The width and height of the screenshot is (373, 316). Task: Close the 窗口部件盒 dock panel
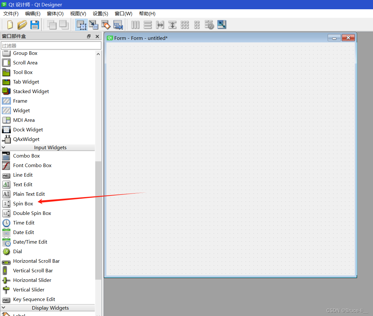[x=97, y=36]
